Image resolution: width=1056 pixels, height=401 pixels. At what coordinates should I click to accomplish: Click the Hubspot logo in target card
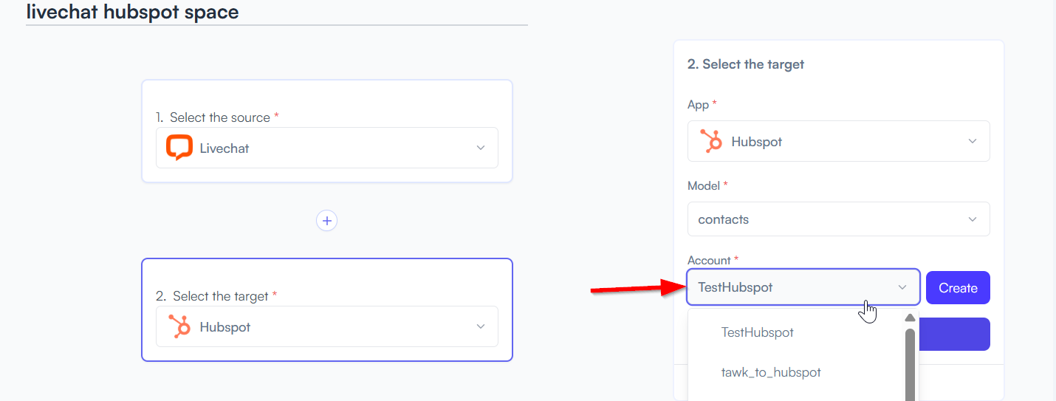click(x=179, y=326)
